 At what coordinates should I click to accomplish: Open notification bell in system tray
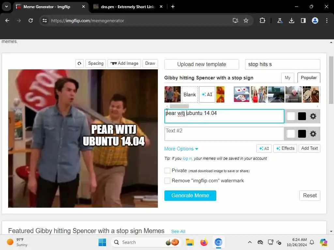(x=312, y=242)
